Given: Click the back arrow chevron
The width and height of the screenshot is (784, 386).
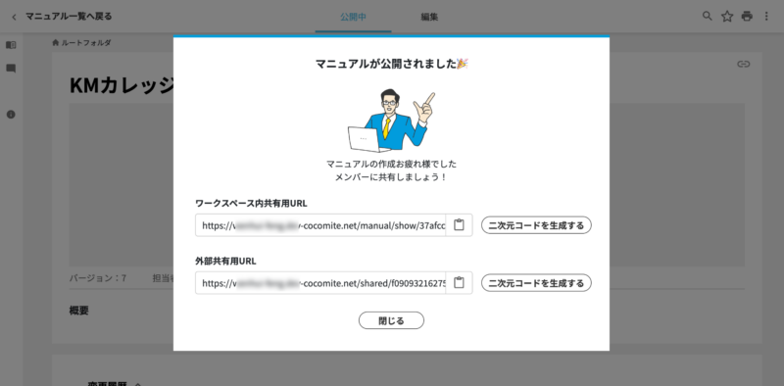Looking at the screenshot, I should (14, 17).
